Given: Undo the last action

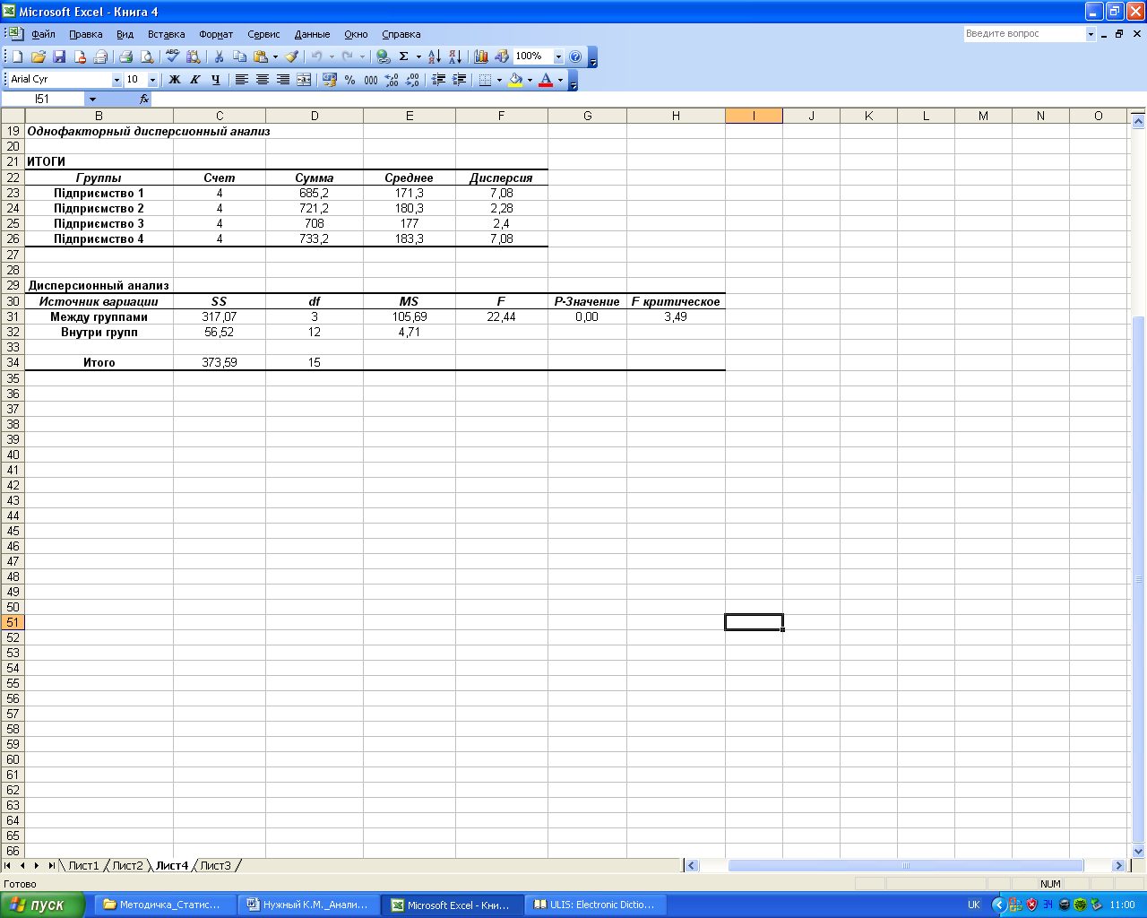Looking at the screenshot, I should [x=316, y=56].
